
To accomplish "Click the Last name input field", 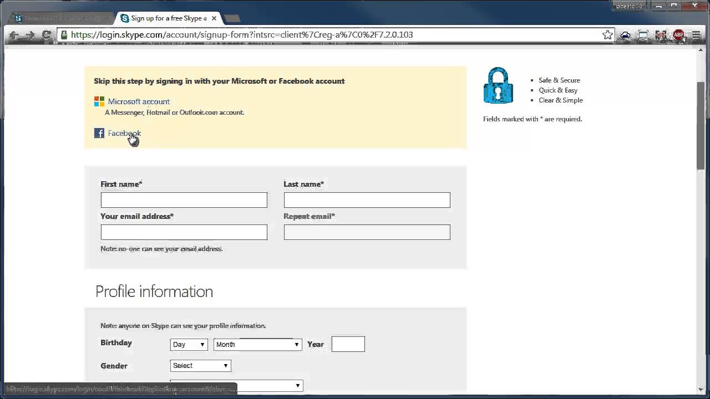I will coord(367,200).
